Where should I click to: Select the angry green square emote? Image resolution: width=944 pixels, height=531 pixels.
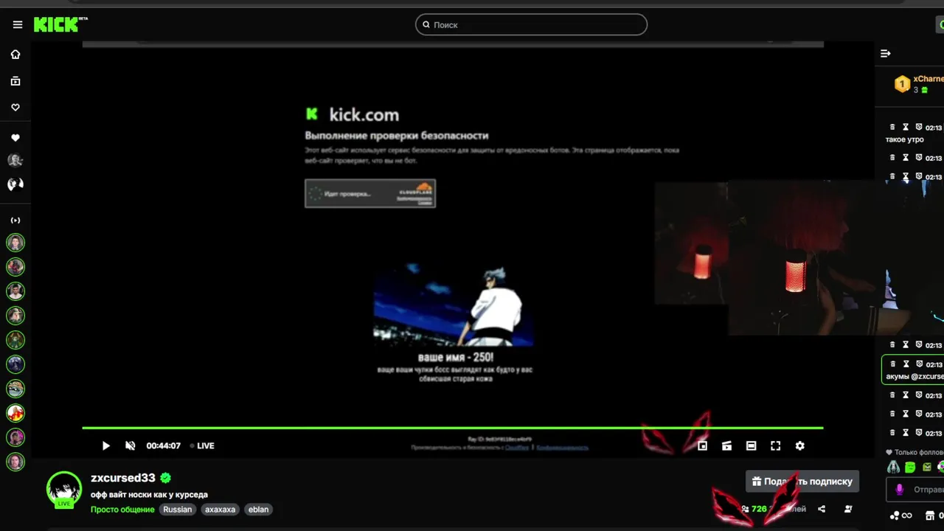pyautogui.click(x=927, y=467)
